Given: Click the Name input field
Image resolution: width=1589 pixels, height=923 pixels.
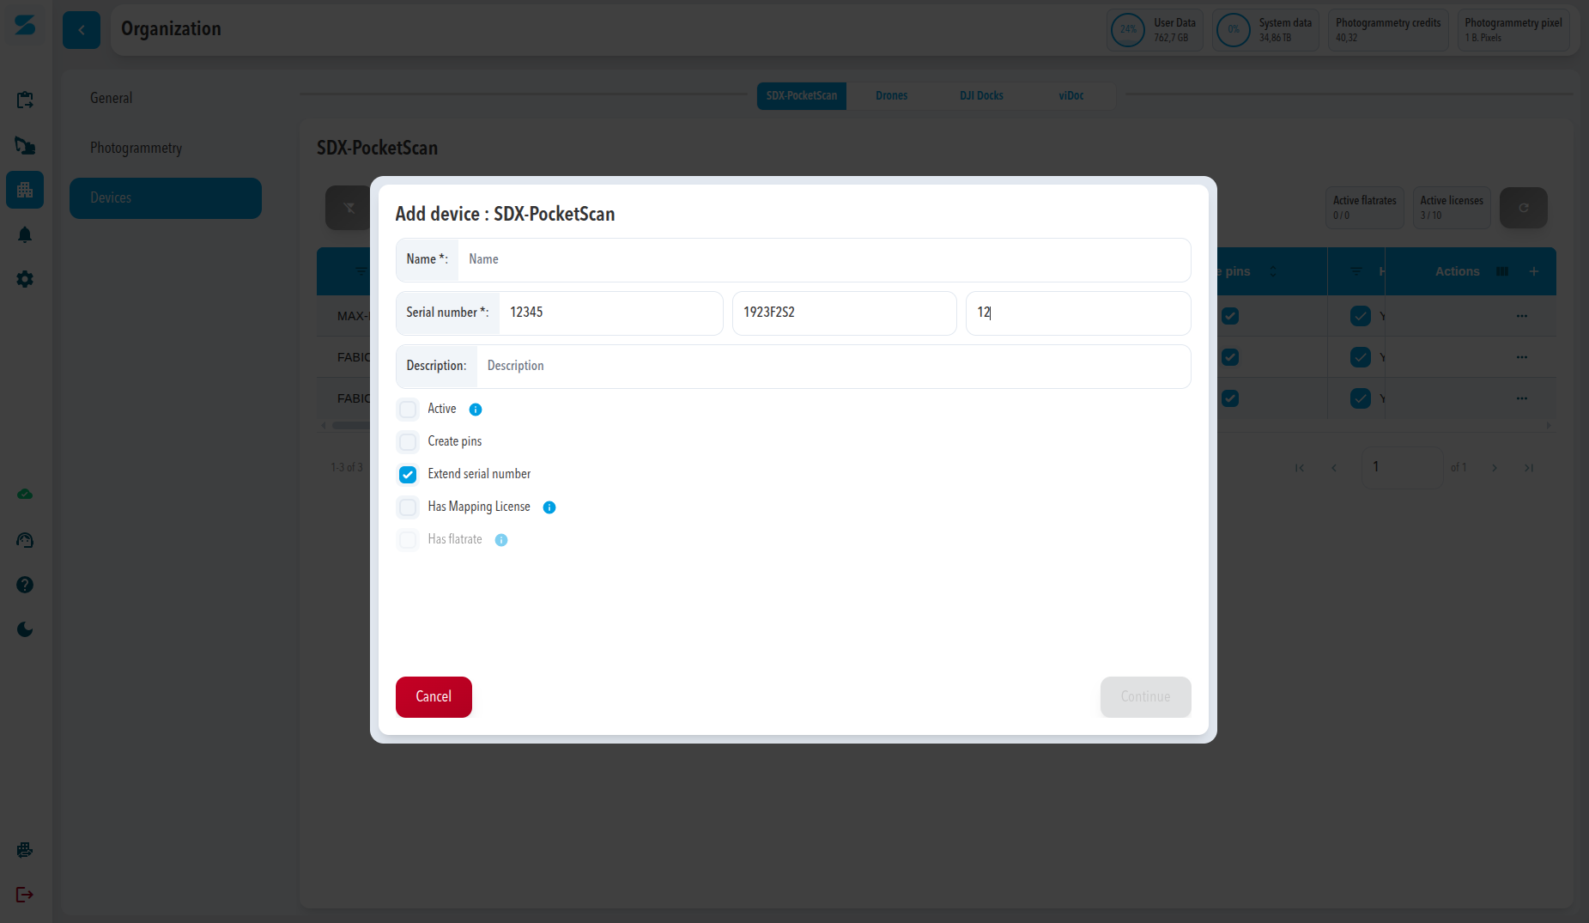Looking at the screenshot, I should (824, 260).
